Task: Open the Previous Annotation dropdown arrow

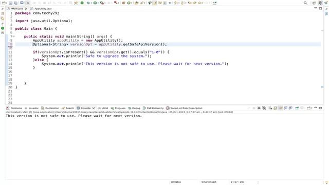Action: 186,3
